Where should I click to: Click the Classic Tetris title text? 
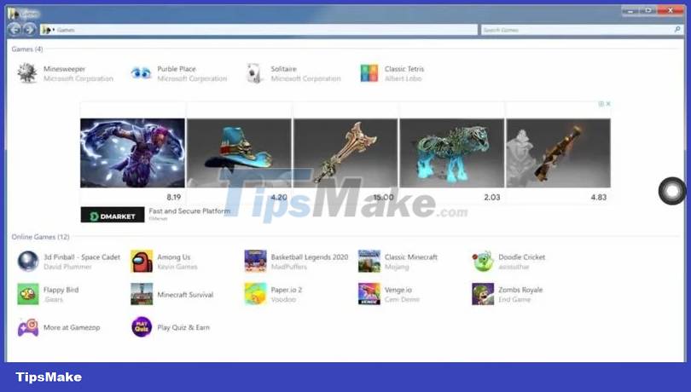(404, 69)
